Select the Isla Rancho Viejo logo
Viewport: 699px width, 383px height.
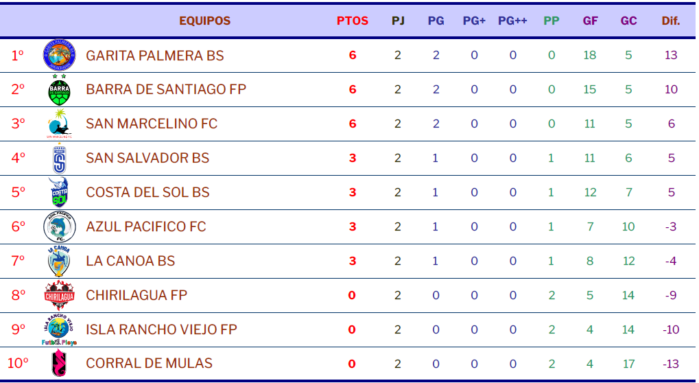pyautogui.click(x=59, y=329)
